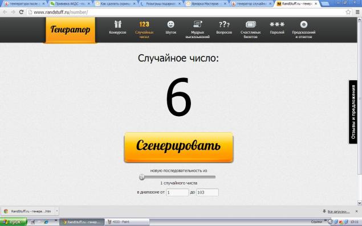Click the Генератор logo
Image resolution: width=362 pixels, height=226 pixels.
point(70,30)
